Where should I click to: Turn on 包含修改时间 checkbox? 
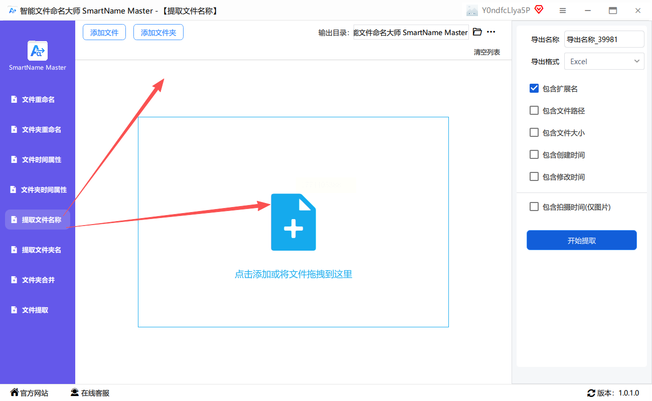534,176
